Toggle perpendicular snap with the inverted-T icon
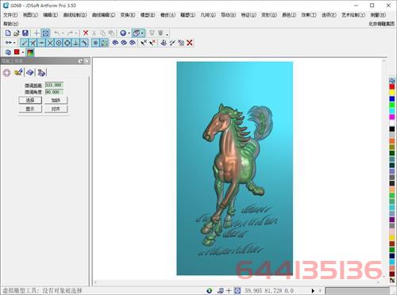This screenshot has height=295, width=397. pos(76,43)
